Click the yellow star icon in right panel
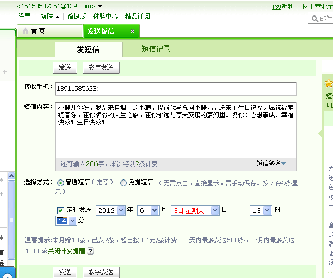 pos(328,83)
